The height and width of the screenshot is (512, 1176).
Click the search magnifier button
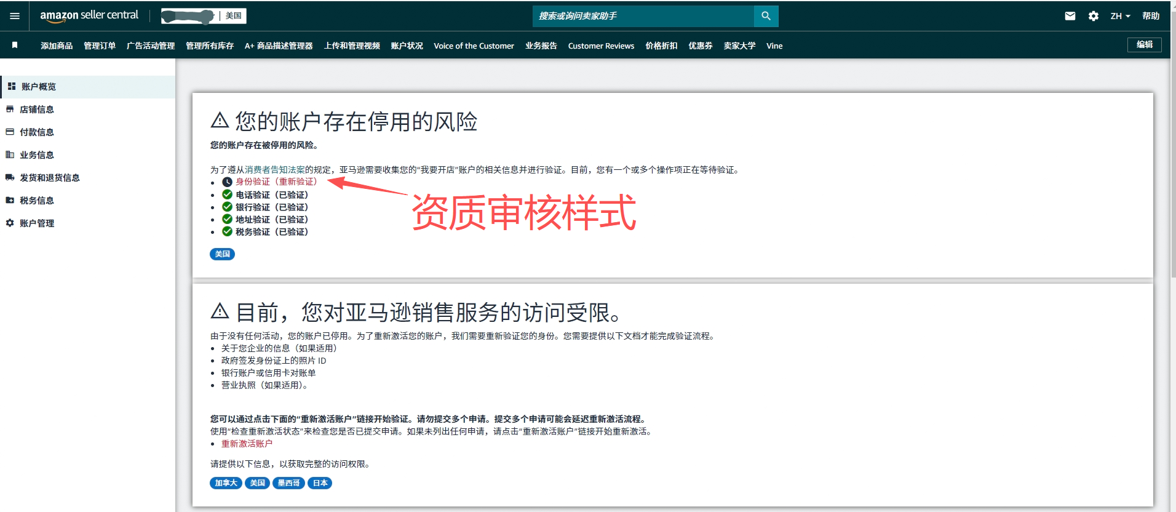click(x=766, y=16)
